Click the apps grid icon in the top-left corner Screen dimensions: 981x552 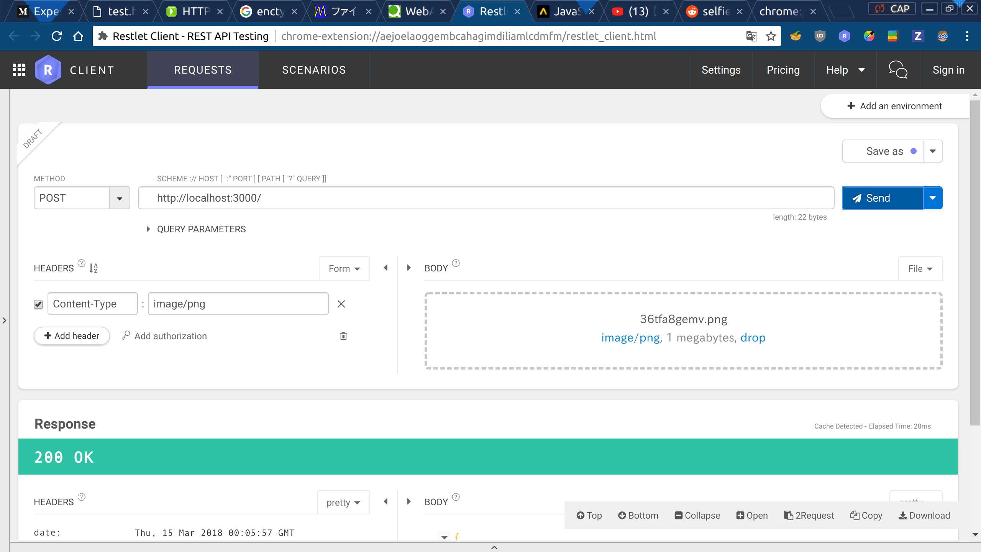coord(18,70)
